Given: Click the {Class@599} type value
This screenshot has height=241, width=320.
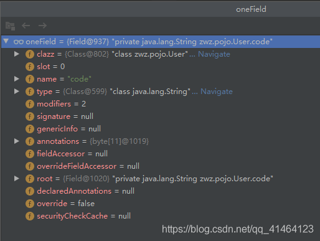Looking at the screenshot, I should [x=85, y=92].
